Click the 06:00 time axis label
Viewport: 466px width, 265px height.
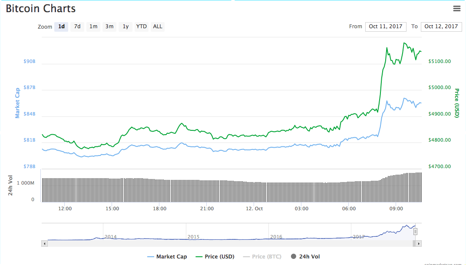click(x=349, y=209)
